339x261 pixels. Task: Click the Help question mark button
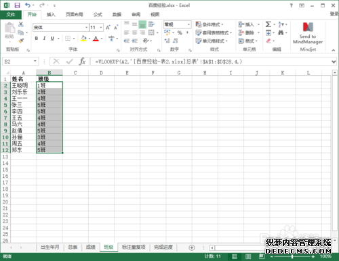click(291, 5)
